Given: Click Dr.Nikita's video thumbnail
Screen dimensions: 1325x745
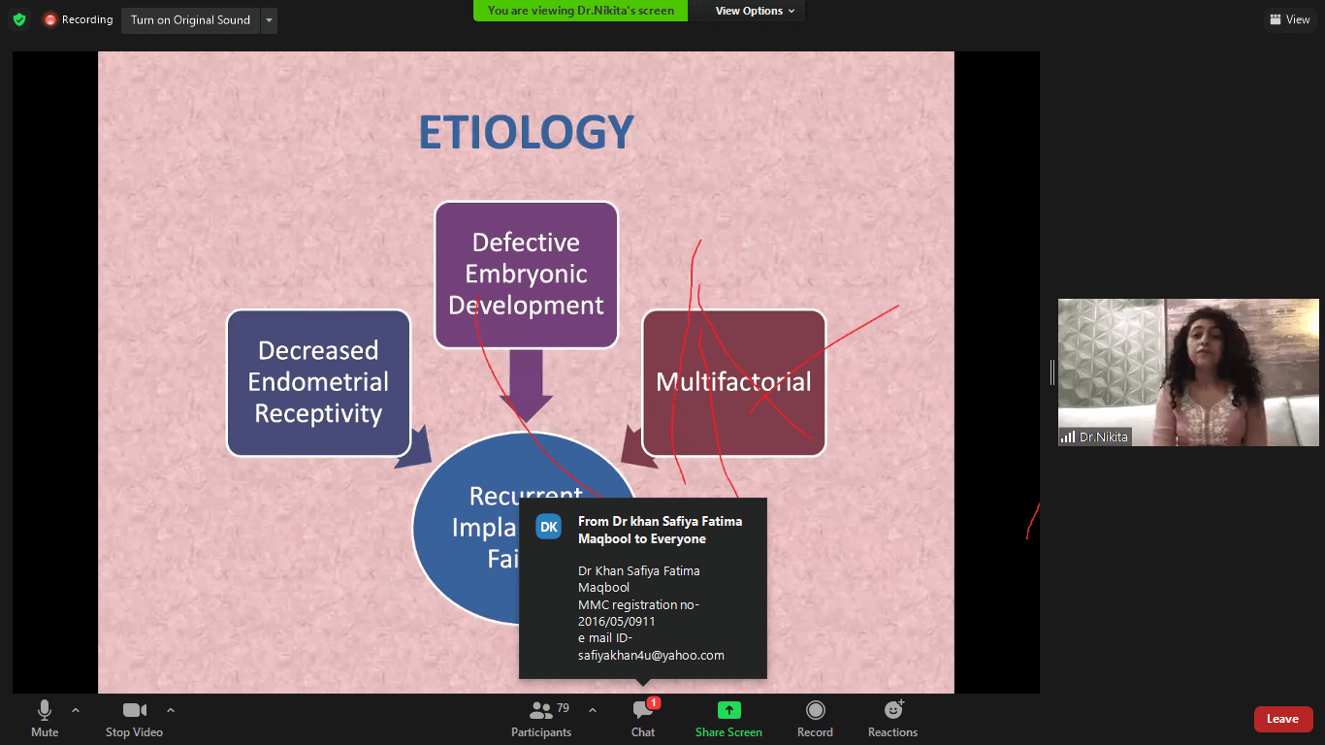Looking at the screenshot, I should [x=1187, y=372].
